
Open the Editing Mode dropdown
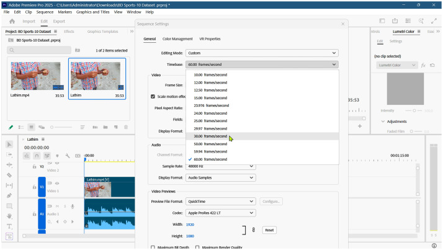262,53
